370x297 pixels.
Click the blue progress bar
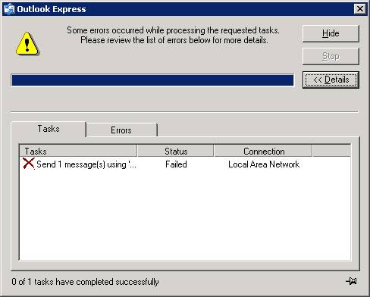pyautogui.click(x=152, y=80)
